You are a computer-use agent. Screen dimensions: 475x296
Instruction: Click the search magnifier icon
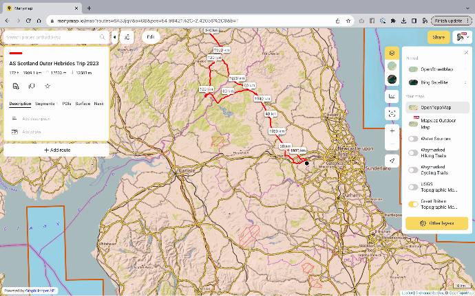pyautogui.click(x=103, y=37)
